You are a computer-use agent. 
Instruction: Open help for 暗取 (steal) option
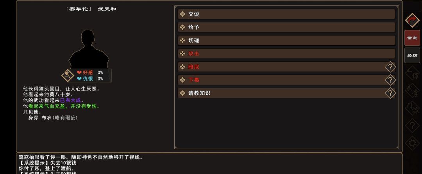coord(390,67)
